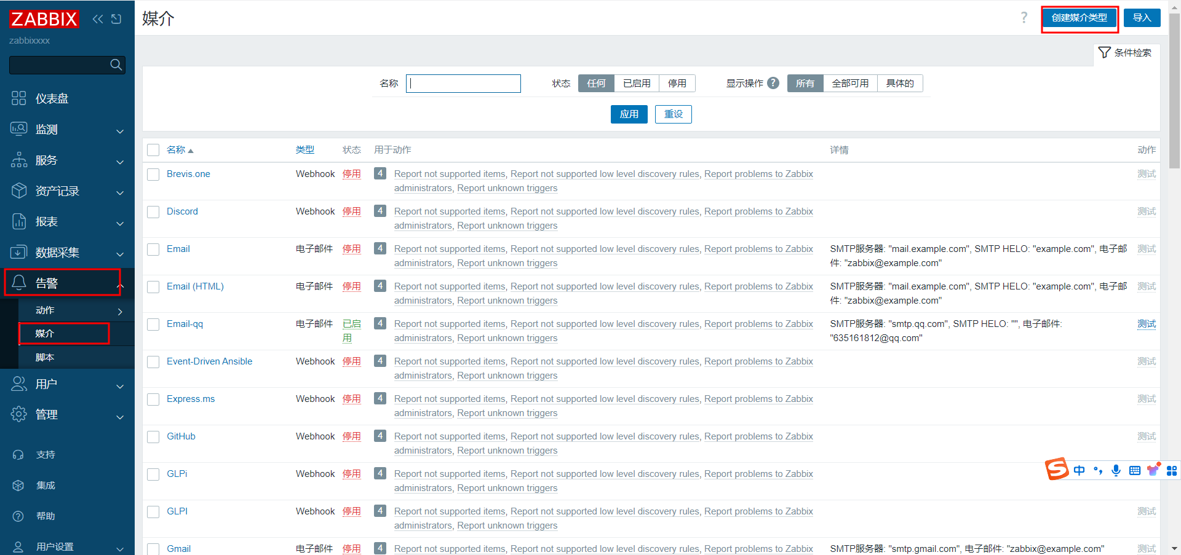
Task: Click the 重设 reset button
Action: tap(673, 114)
